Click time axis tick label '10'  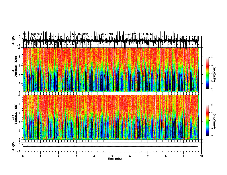pos(201,156)
